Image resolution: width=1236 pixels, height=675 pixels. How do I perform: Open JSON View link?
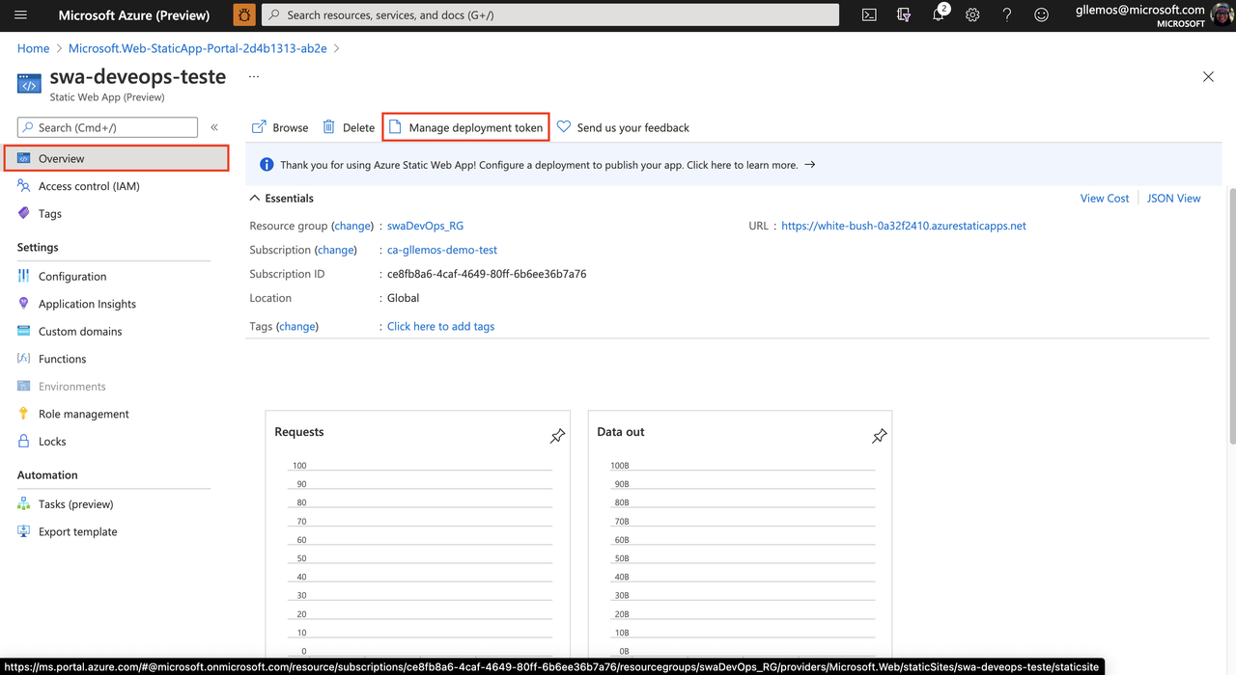coord(1174,199)
